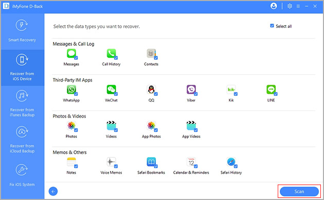Open the settings gear in title bar
The width and height of the screenshot is (324, 200).
[x=290, y=6]
